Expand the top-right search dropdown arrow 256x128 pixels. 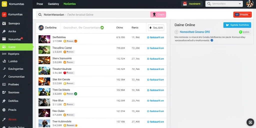(x=240, y=3)
